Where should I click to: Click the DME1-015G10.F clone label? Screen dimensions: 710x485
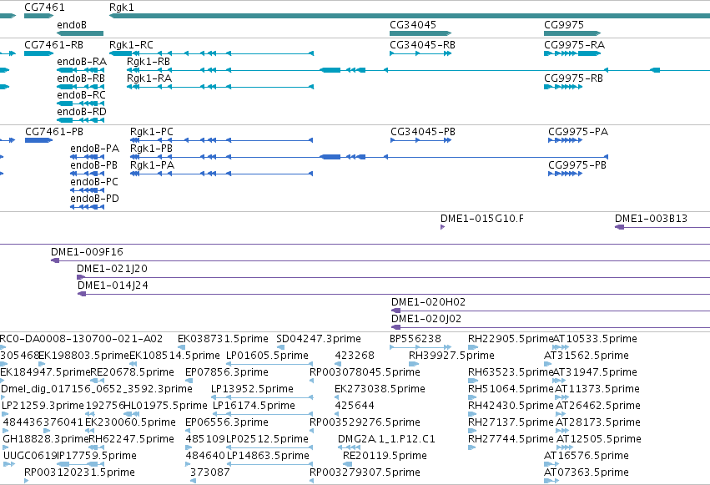pos(482,219)
